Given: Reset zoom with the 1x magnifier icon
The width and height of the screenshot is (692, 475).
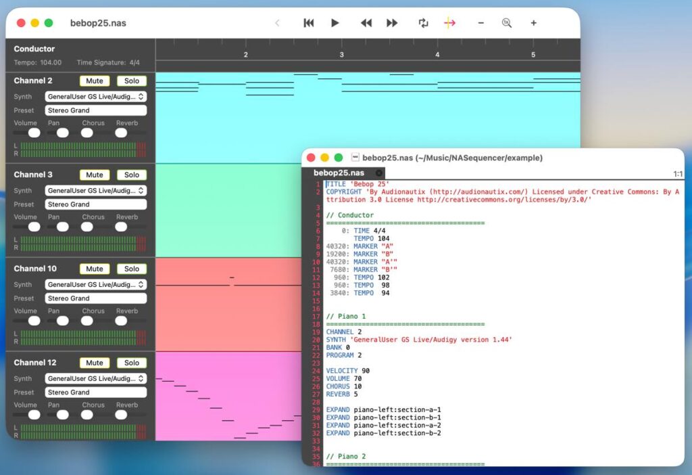Looking at the screenshot, I should click(506, 23).
